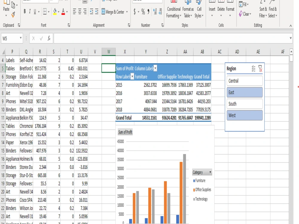Open fill color dropdown arrow

(x=58, y=12)
